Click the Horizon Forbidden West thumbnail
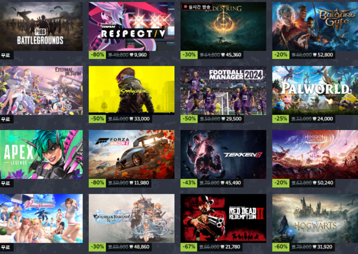Screen dimensions: 358x254 [x=315, y=154]
